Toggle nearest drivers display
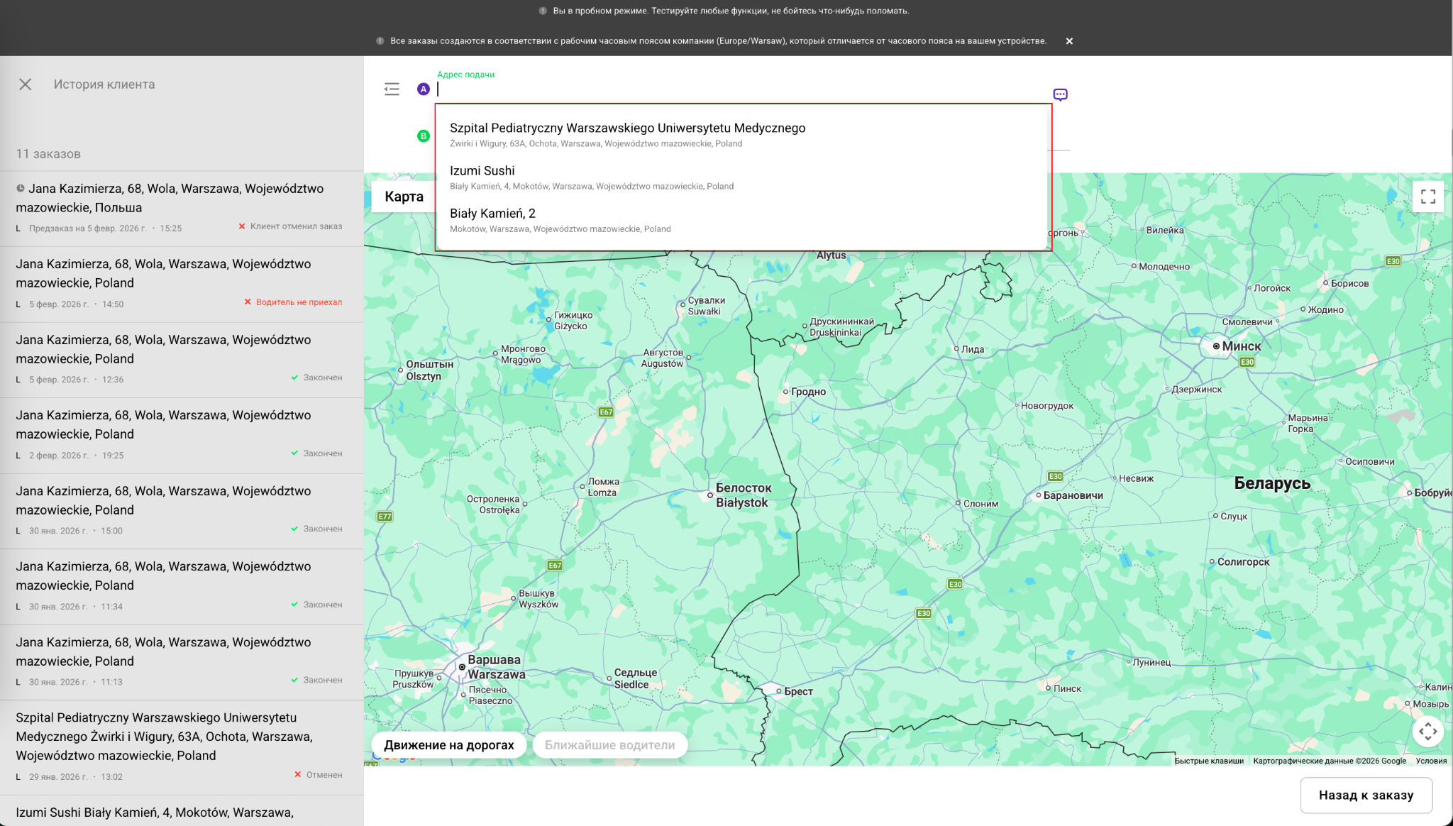Screen dimensions: 1453x826 point(609,745)
